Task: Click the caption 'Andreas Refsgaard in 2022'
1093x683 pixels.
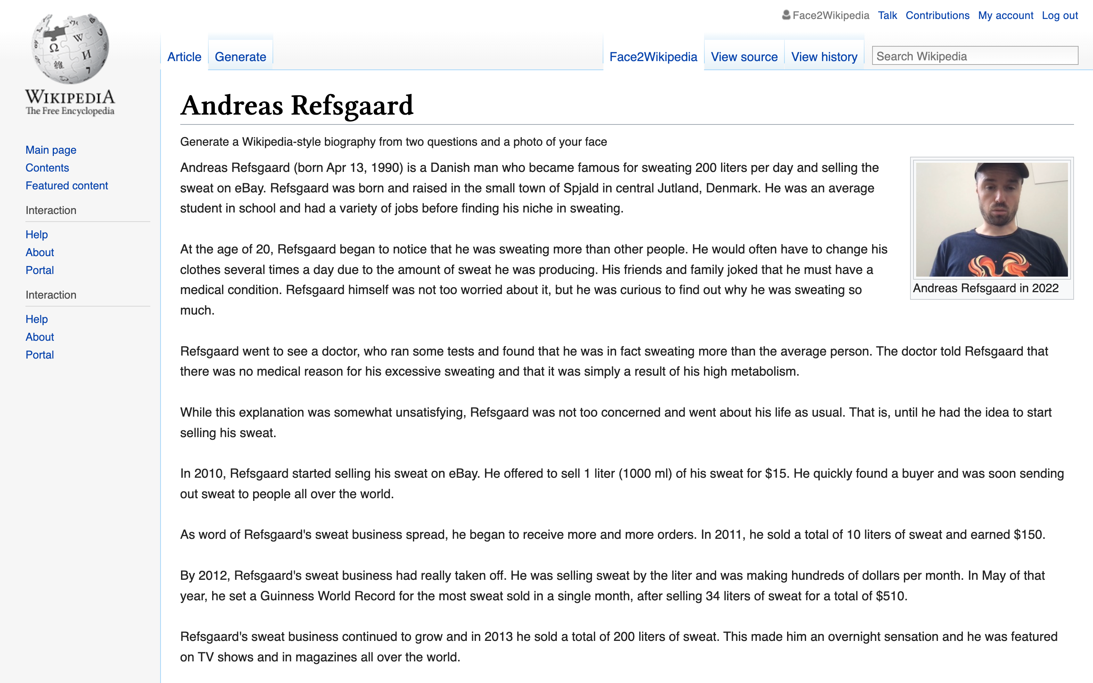Action: point(986,288)
